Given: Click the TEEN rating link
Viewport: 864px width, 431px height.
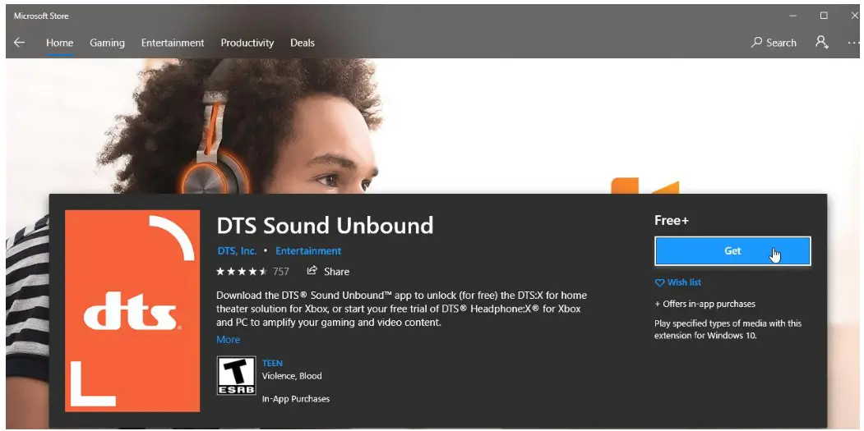Looking at the screenshot, I should (272, 364).
